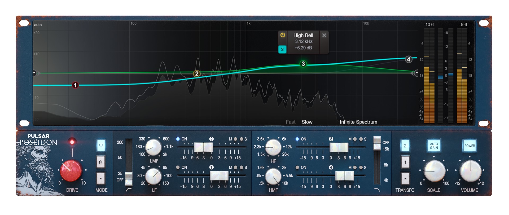Click the auto range label
Viewport: 509px width, 215px height.
38,25
